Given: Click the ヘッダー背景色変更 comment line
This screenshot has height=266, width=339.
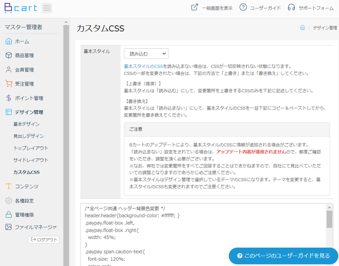Looking at the screenshot, I should click(125, 208).
